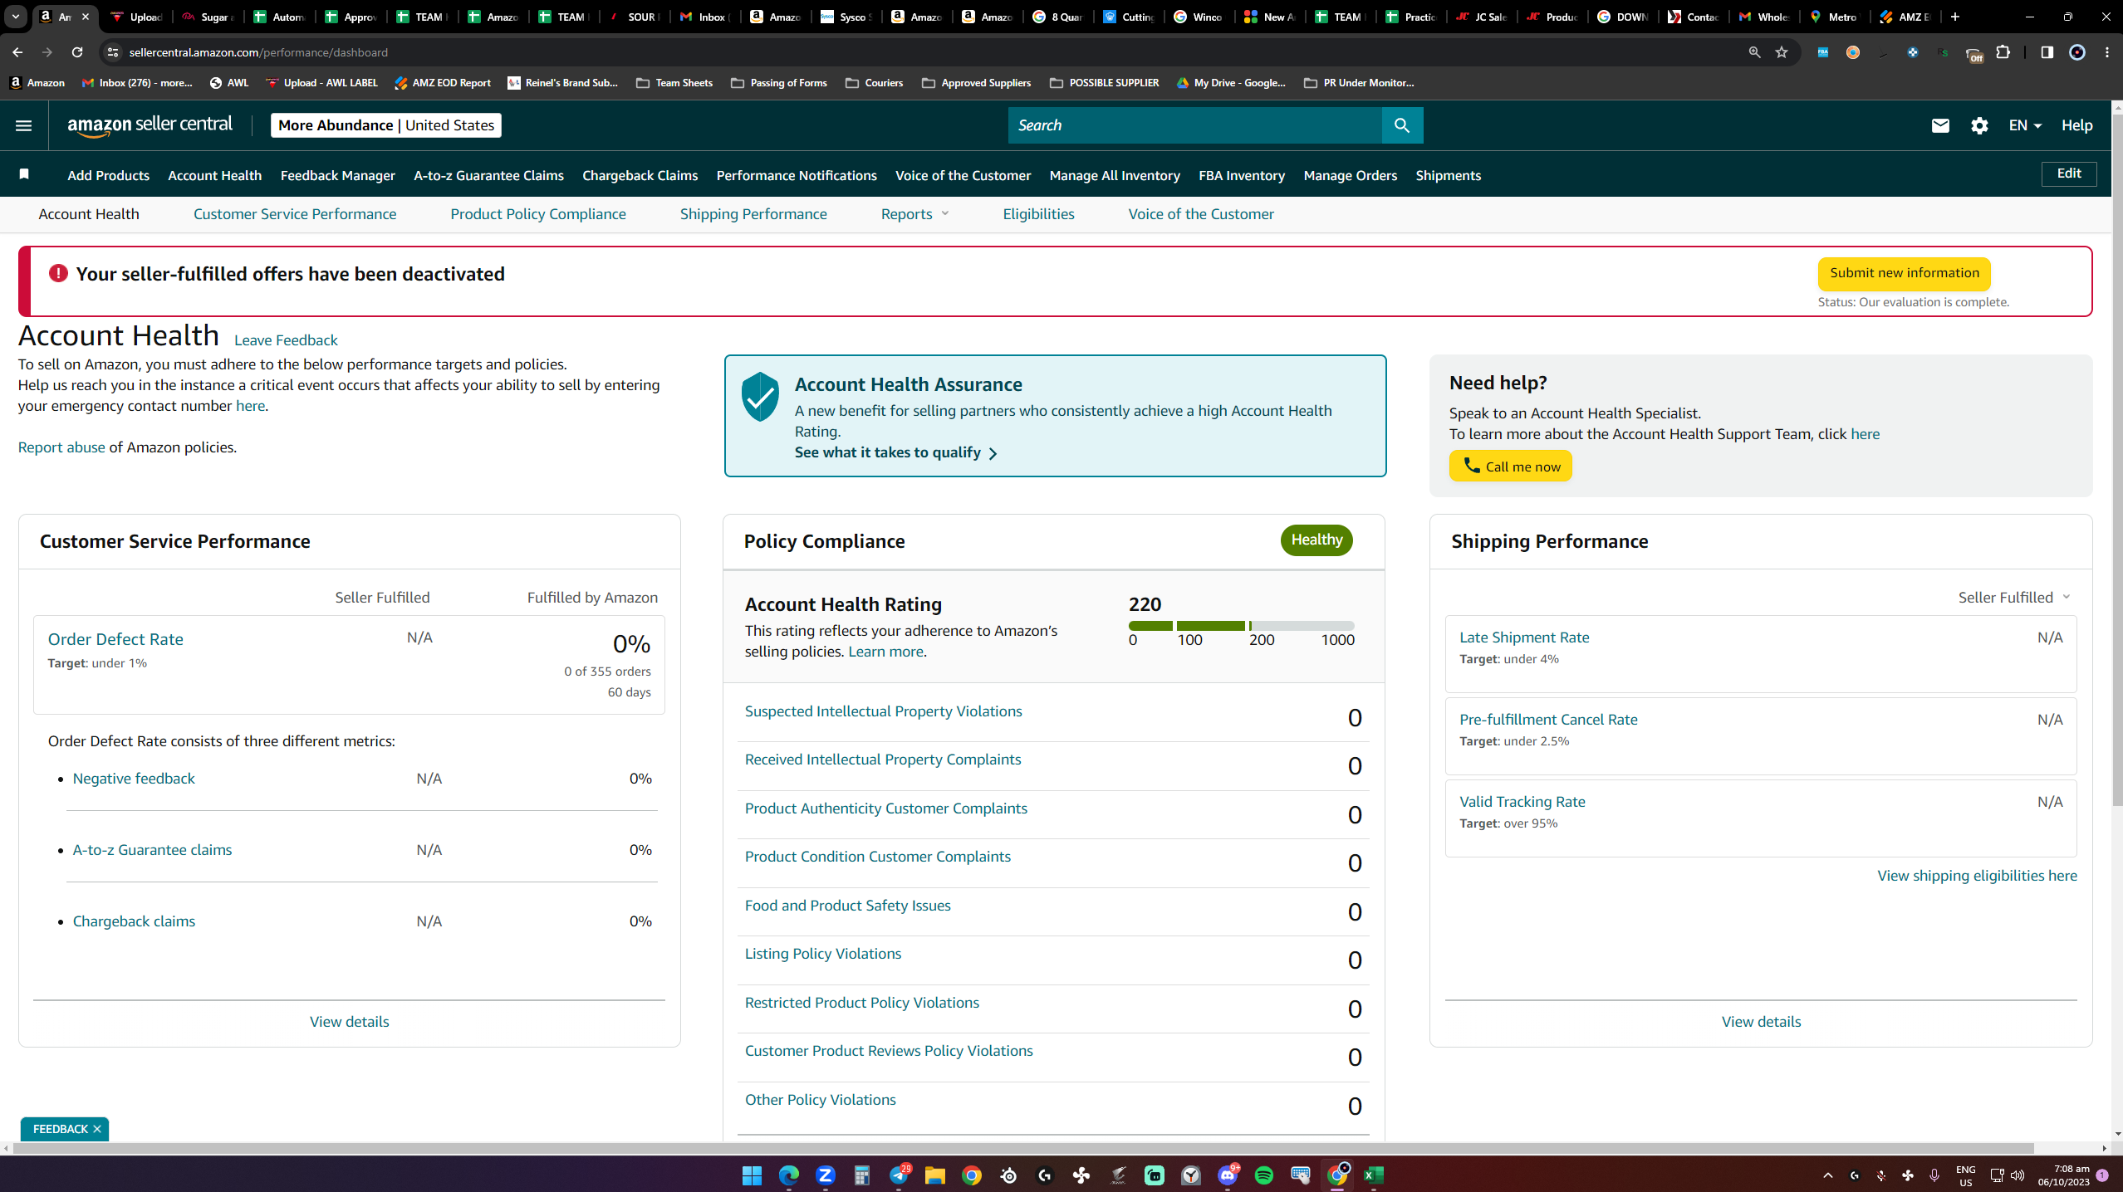
Task: Open the Chrome extensions puzzle icon
Action: pos(2003,52)
